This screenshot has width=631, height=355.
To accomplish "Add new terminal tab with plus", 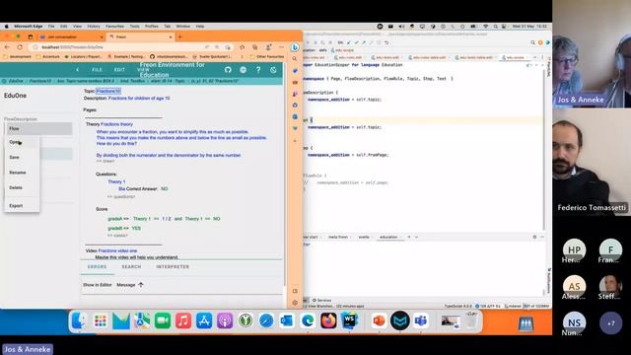I will click(x=409, y=237).
